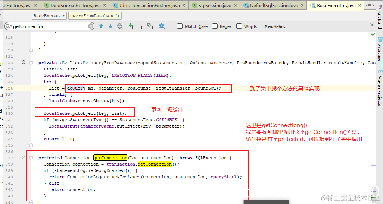383x204 pixels.
Task: Open the Maven Projects tool window
Action: (x=380, y=88)
